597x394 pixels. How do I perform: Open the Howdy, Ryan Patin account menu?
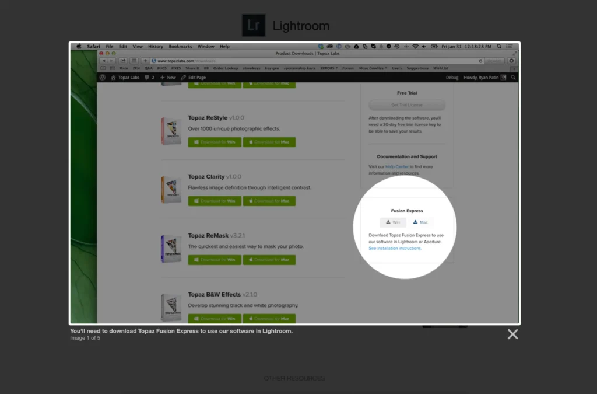click(484, 78)
